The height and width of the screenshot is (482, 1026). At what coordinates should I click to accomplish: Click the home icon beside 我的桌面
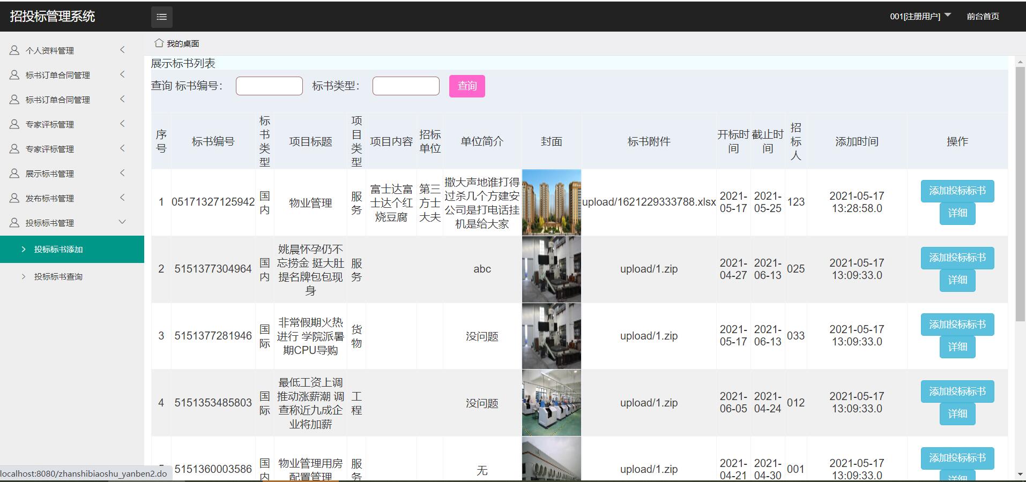159,43
